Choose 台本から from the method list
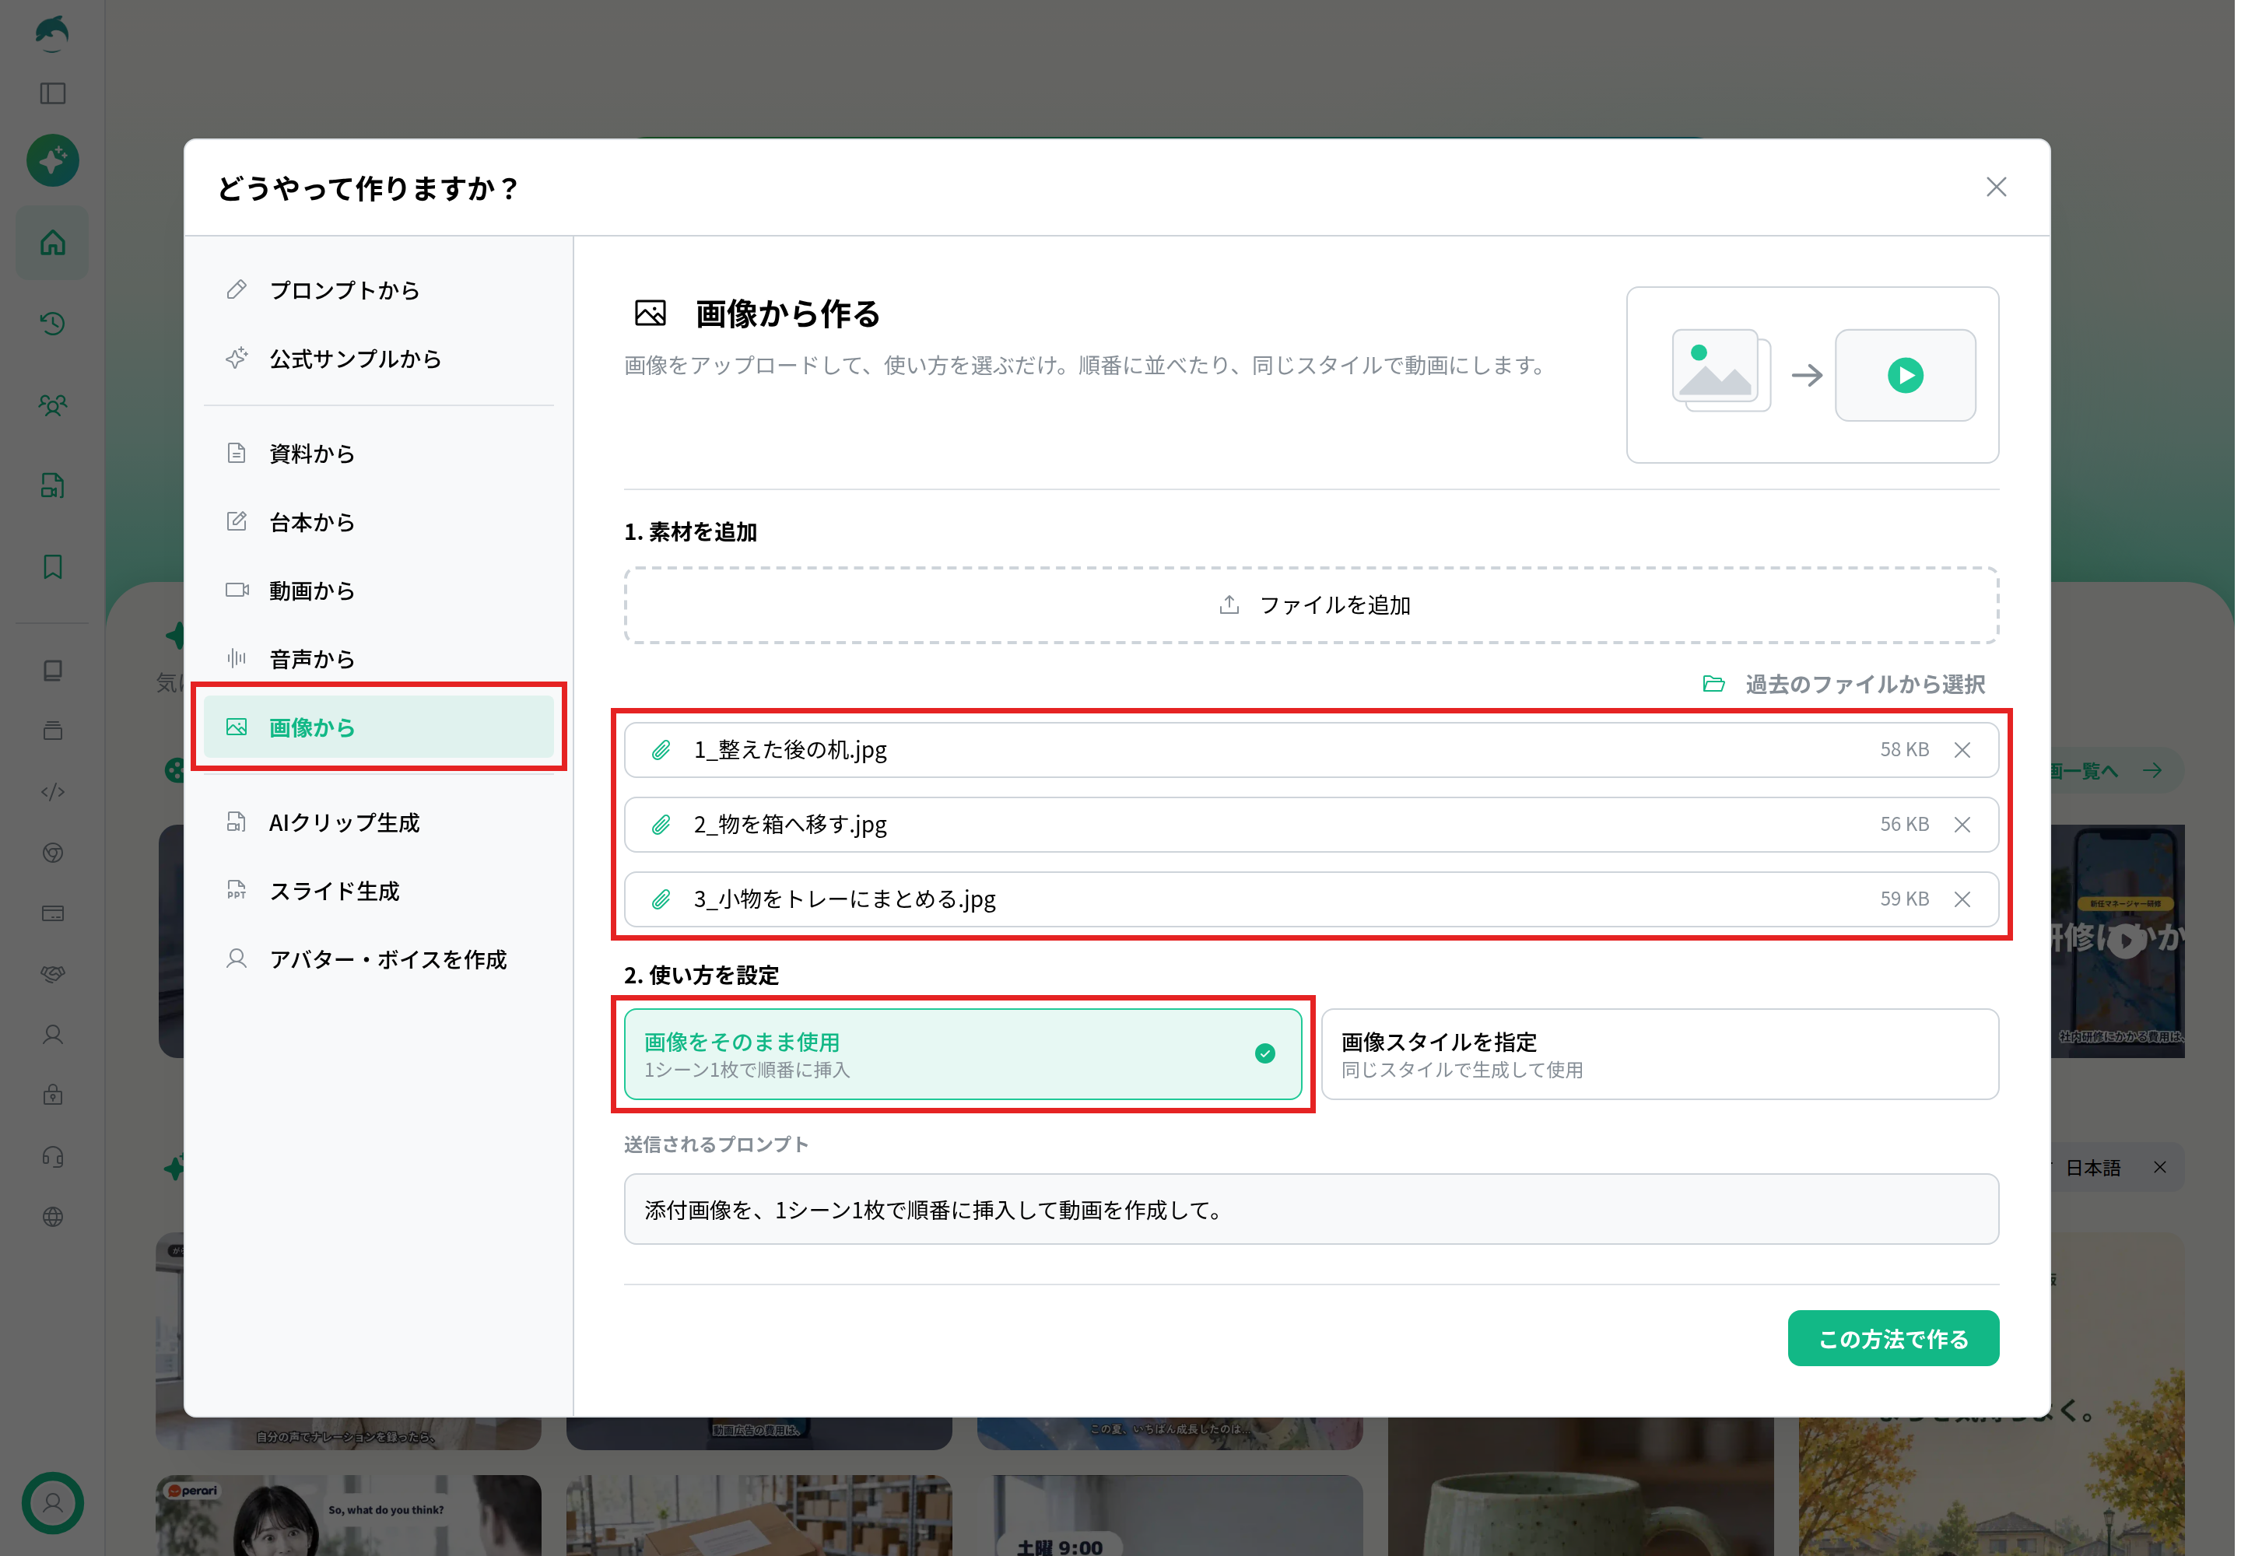 [378, 521]
